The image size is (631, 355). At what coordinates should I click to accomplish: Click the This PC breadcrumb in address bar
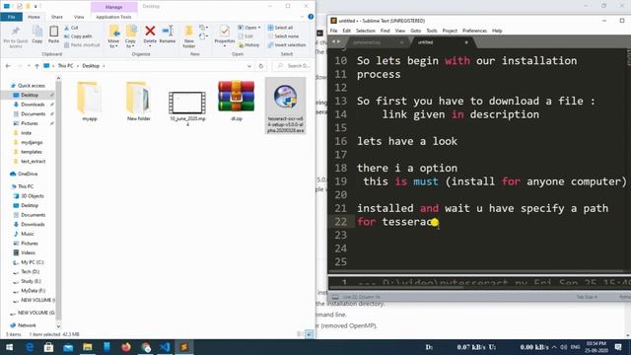click(65, 66)
